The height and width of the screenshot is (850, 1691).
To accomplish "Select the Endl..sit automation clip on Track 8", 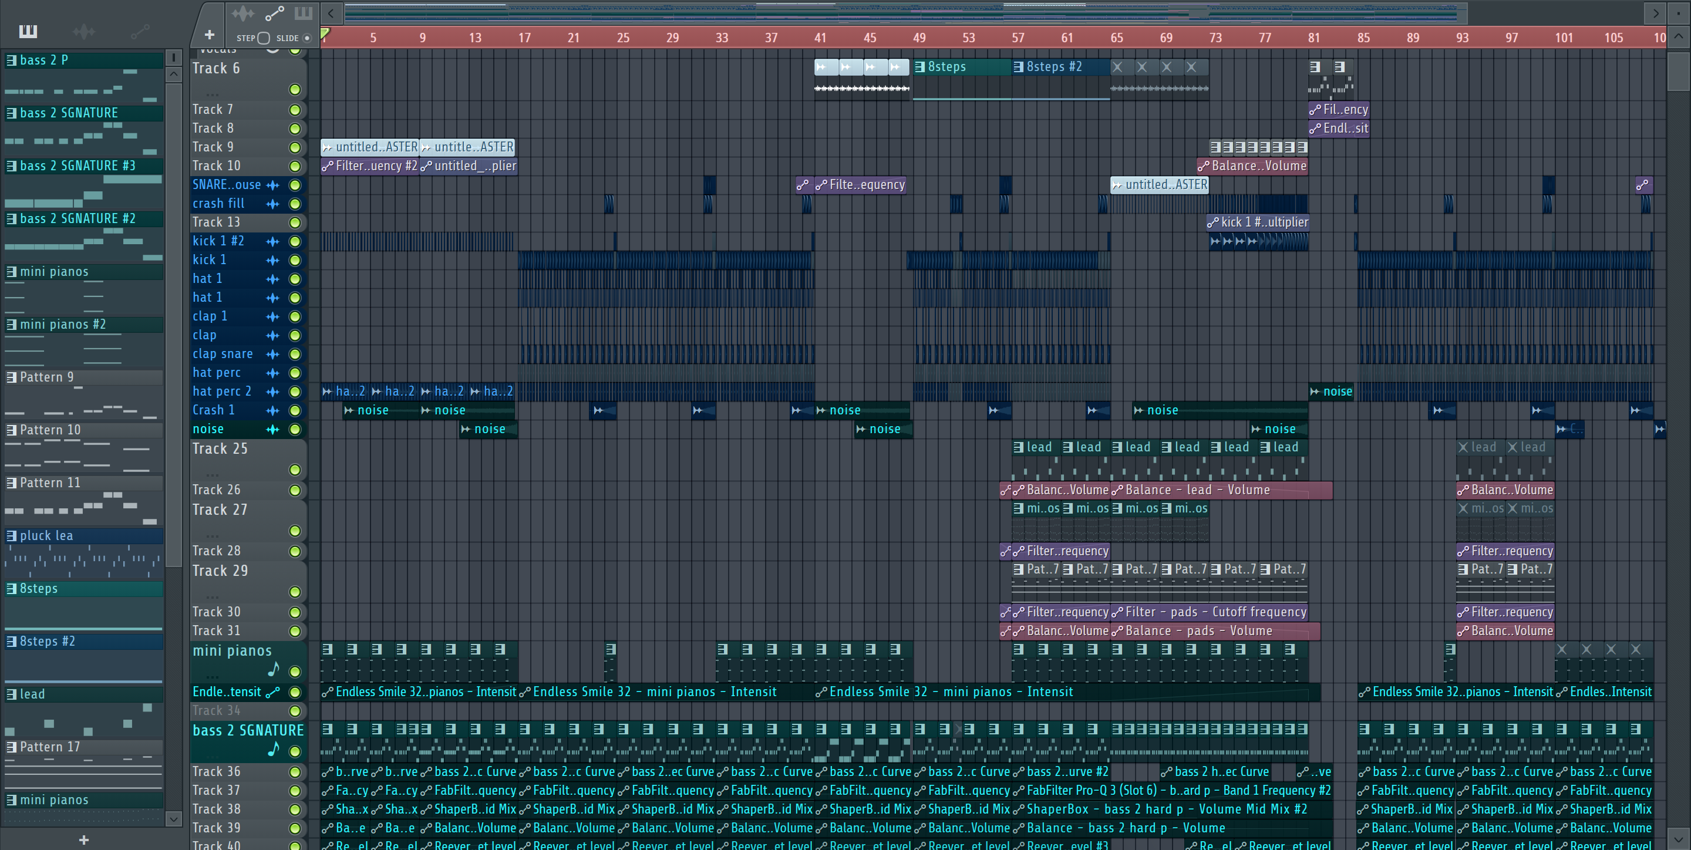I will coord(1339,129).
